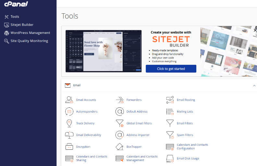The height and width of the screenshot is (166, 257).
Task: Collapse the Email section chevron
Action: point(254,85)
